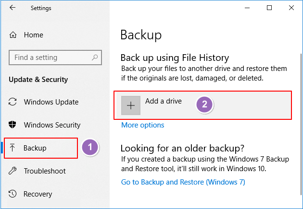Image resolution: width=303 pixels, height=209 pixels.
Task: Click the back arrow in the Settings title bar
Action: pos(12,8)
